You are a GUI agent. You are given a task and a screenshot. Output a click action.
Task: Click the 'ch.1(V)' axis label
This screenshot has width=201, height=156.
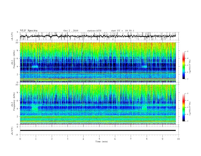pyautogui.click(x=12, y=36)
